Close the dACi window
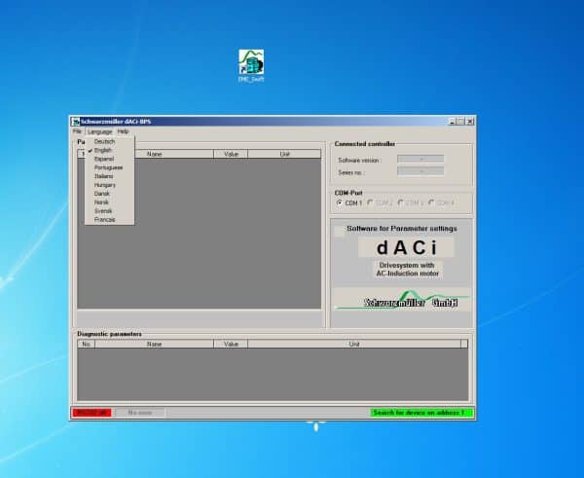This screenshot has height=478, width=584. pyautogui.click(x=470, y=122)
